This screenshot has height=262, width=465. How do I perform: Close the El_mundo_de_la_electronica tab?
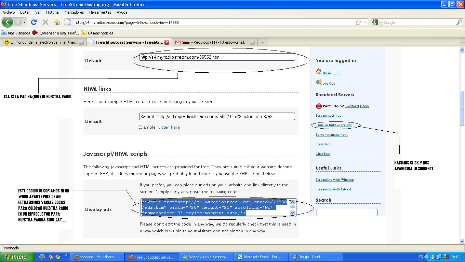coord(81,42)
